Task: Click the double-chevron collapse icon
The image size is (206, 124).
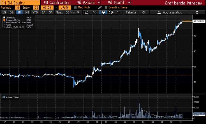Action: (144, 12)
